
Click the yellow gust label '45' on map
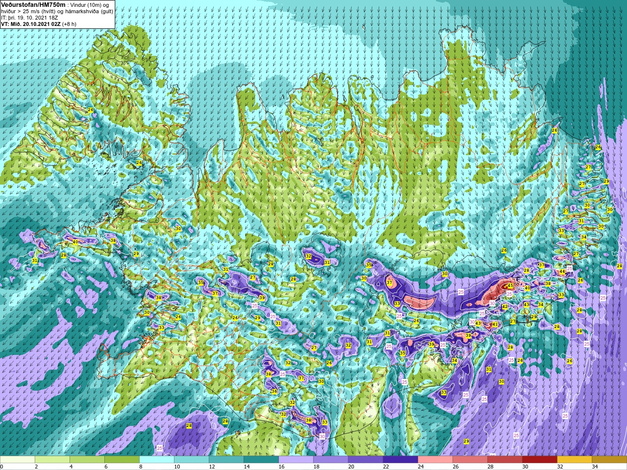510,286
